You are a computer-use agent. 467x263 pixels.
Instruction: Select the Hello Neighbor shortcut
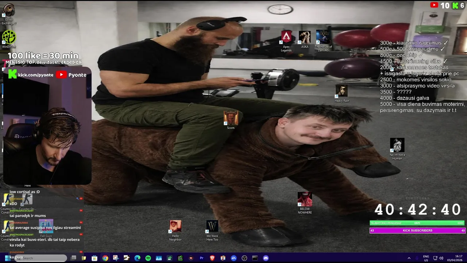[x=175, y=230]
